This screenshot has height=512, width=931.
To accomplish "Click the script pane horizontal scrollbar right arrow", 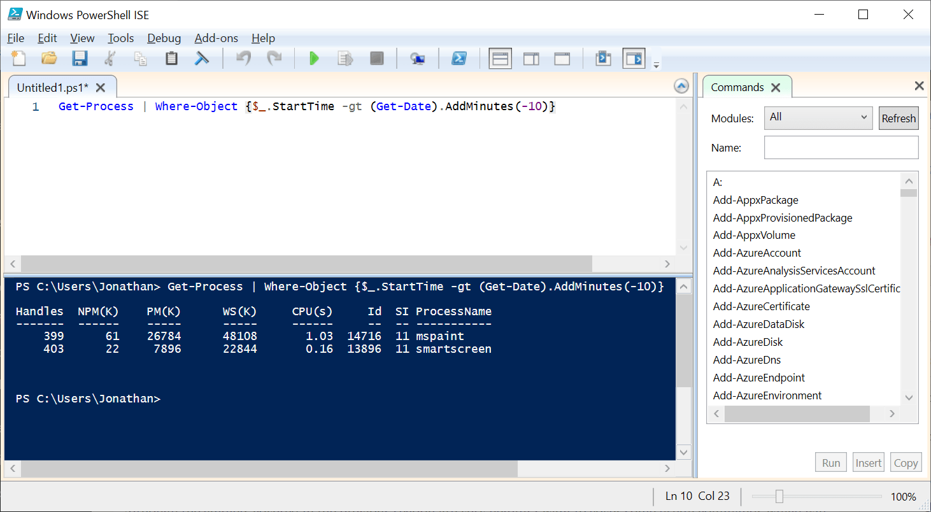I will pos(667,264).
